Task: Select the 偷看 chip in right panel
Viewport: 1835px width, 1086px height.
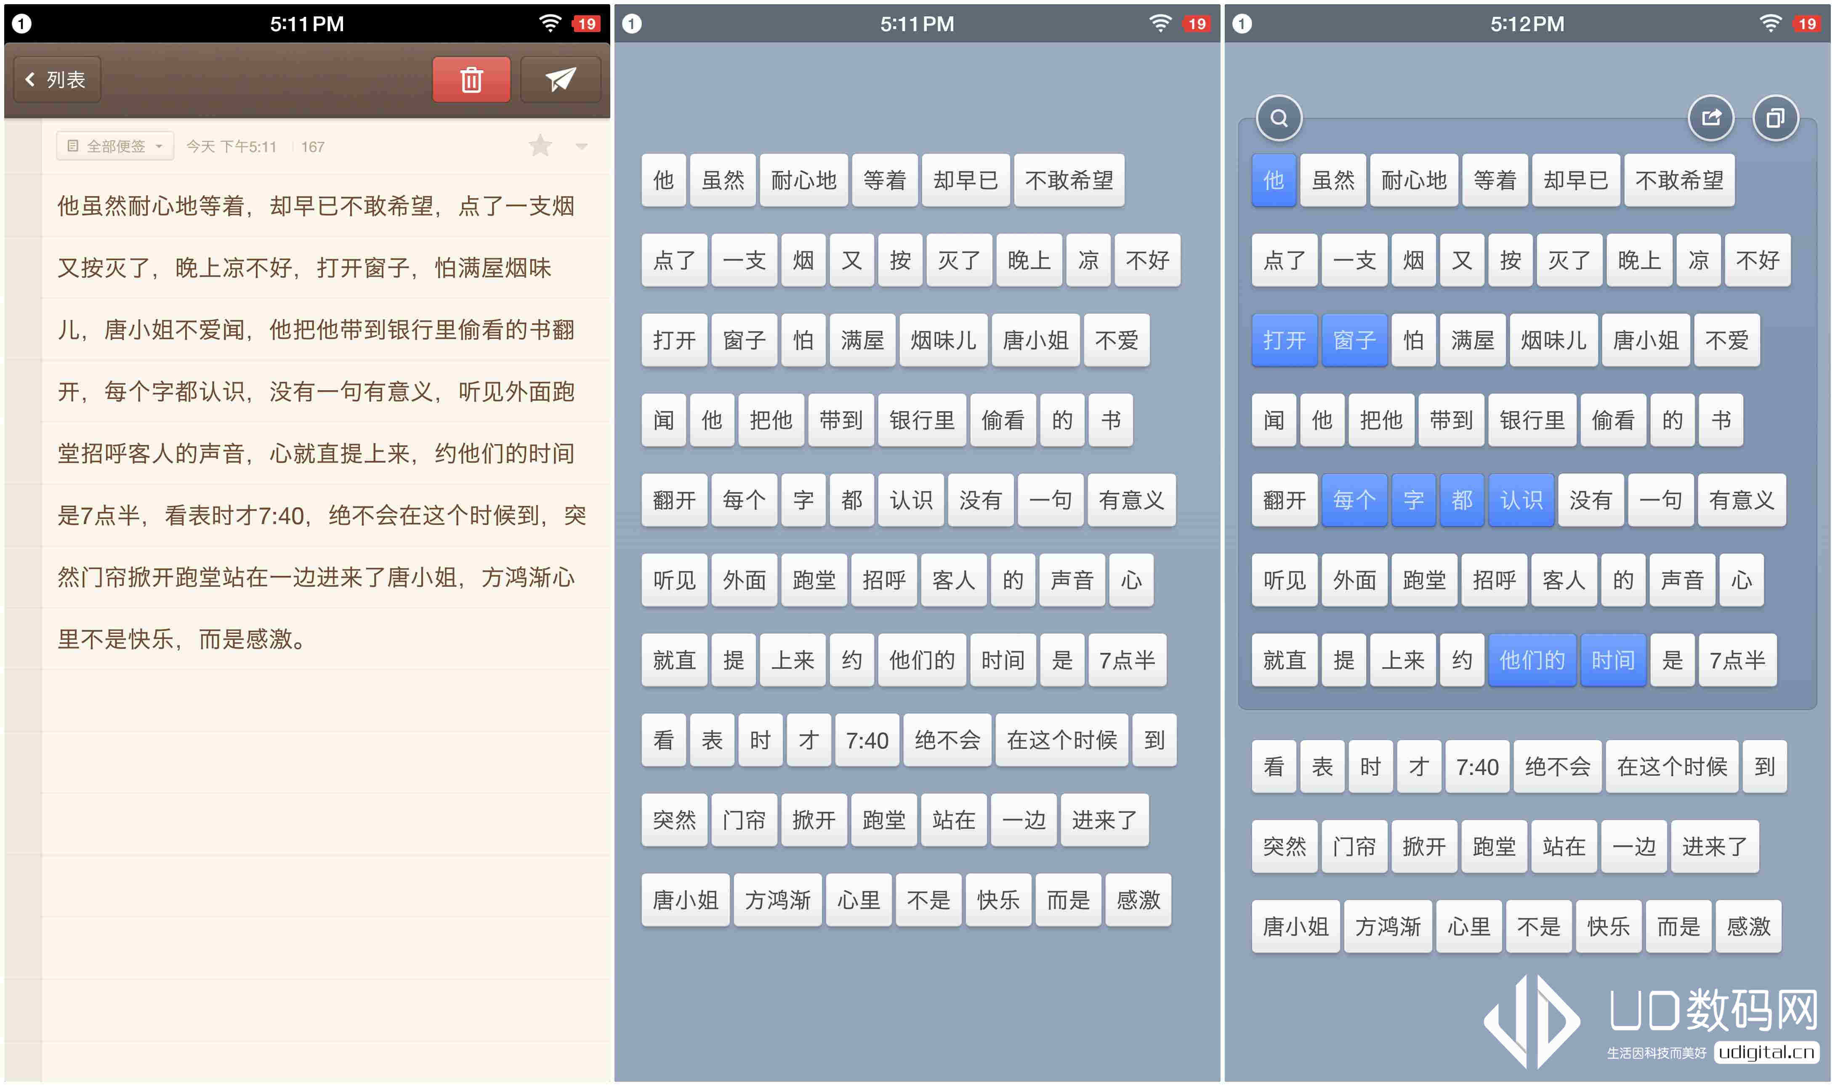Action: point(1613,420)
